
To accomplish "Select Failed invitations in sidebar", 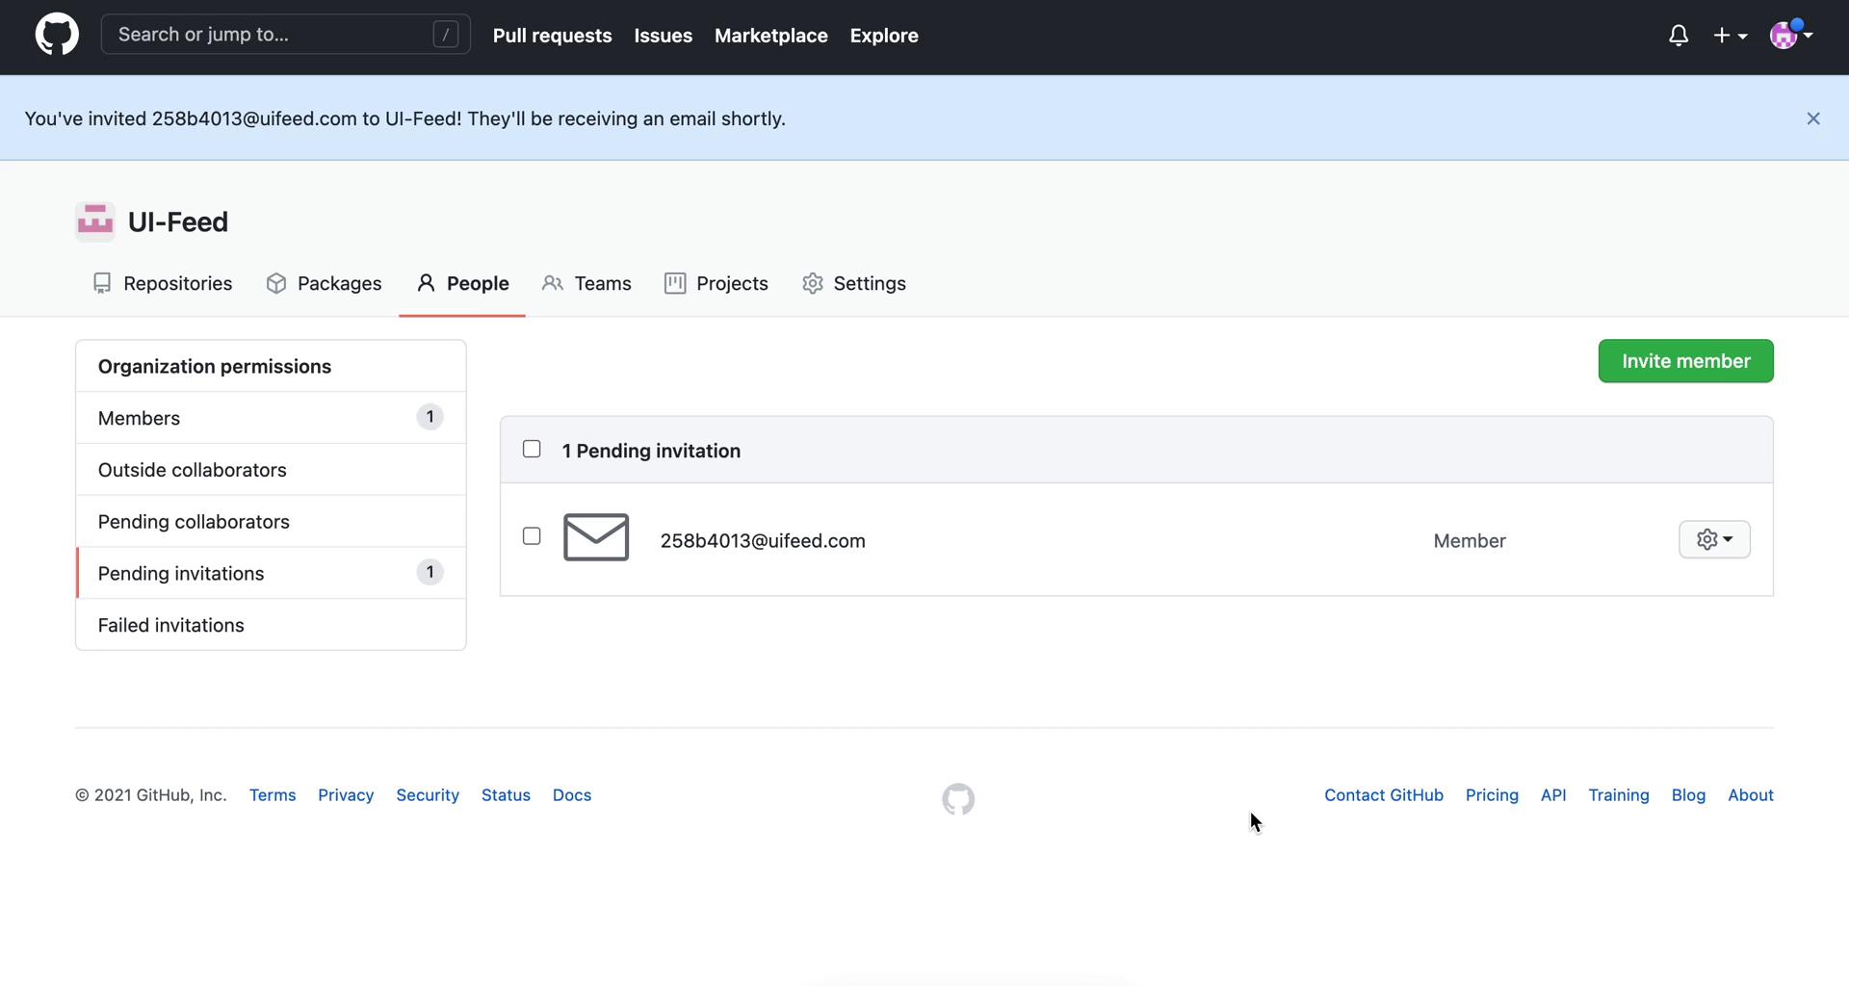I will pyautogui.click(x=271, y=625).
